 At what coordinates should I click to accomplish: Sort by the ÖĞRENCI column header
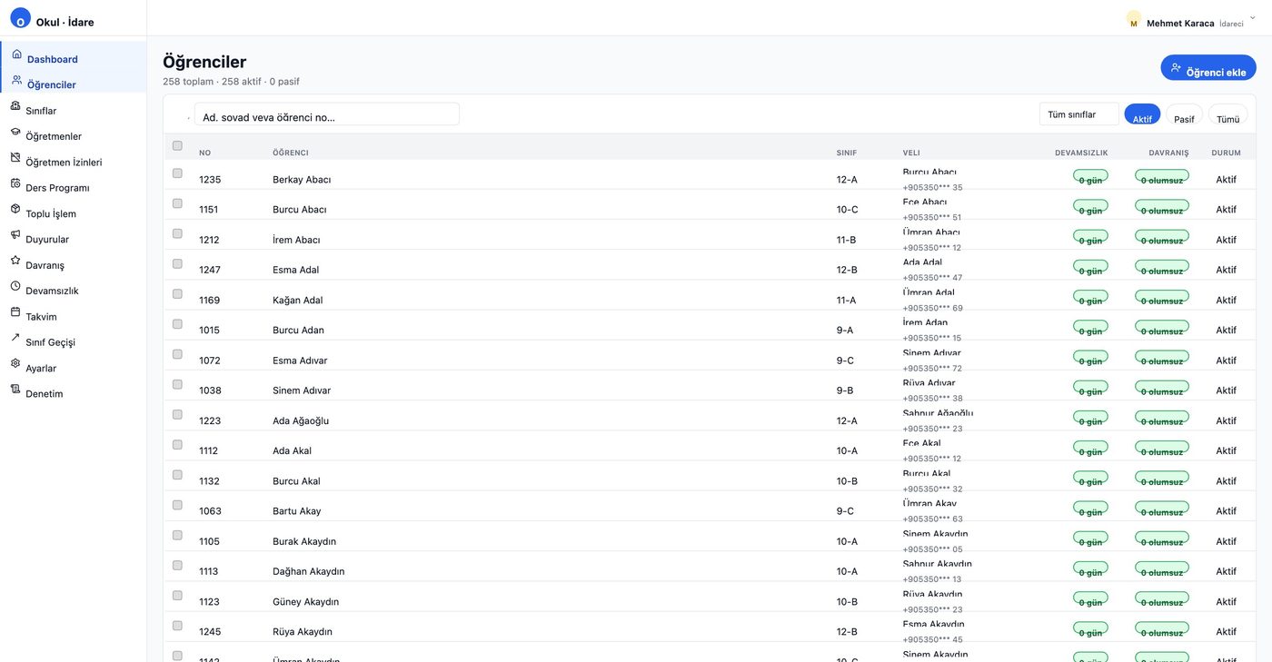pyautogui.click(x=291, y=153)
